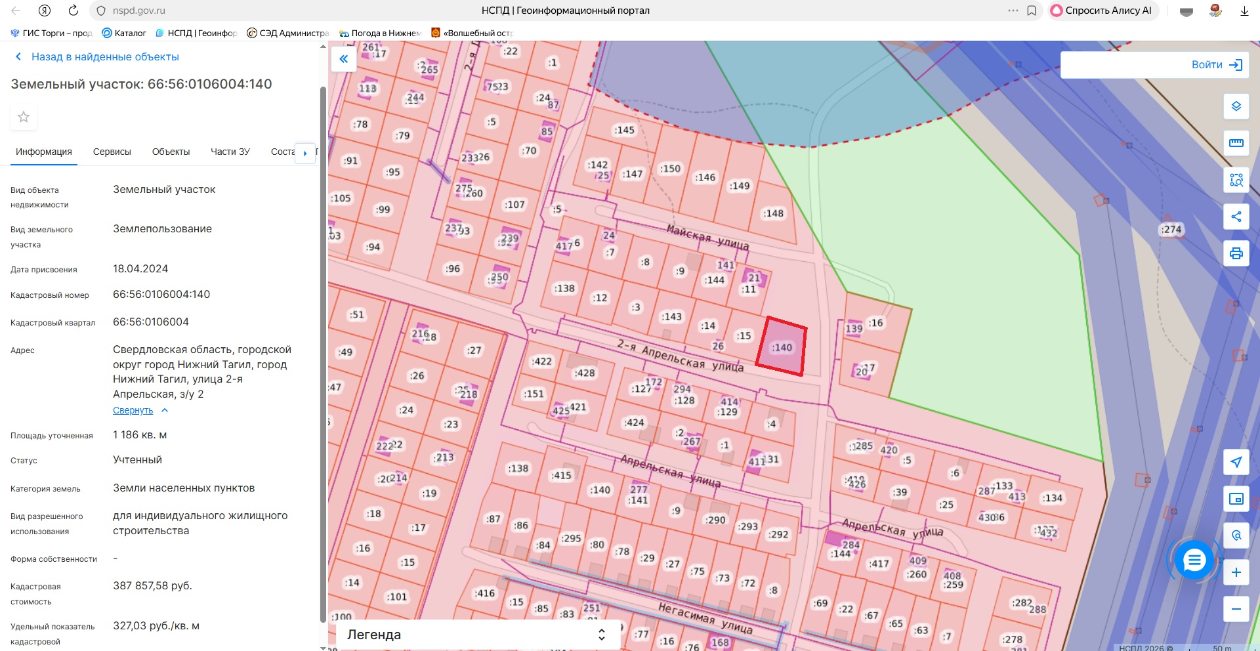Toggle the overview mini-map window

click(1236, 499)
